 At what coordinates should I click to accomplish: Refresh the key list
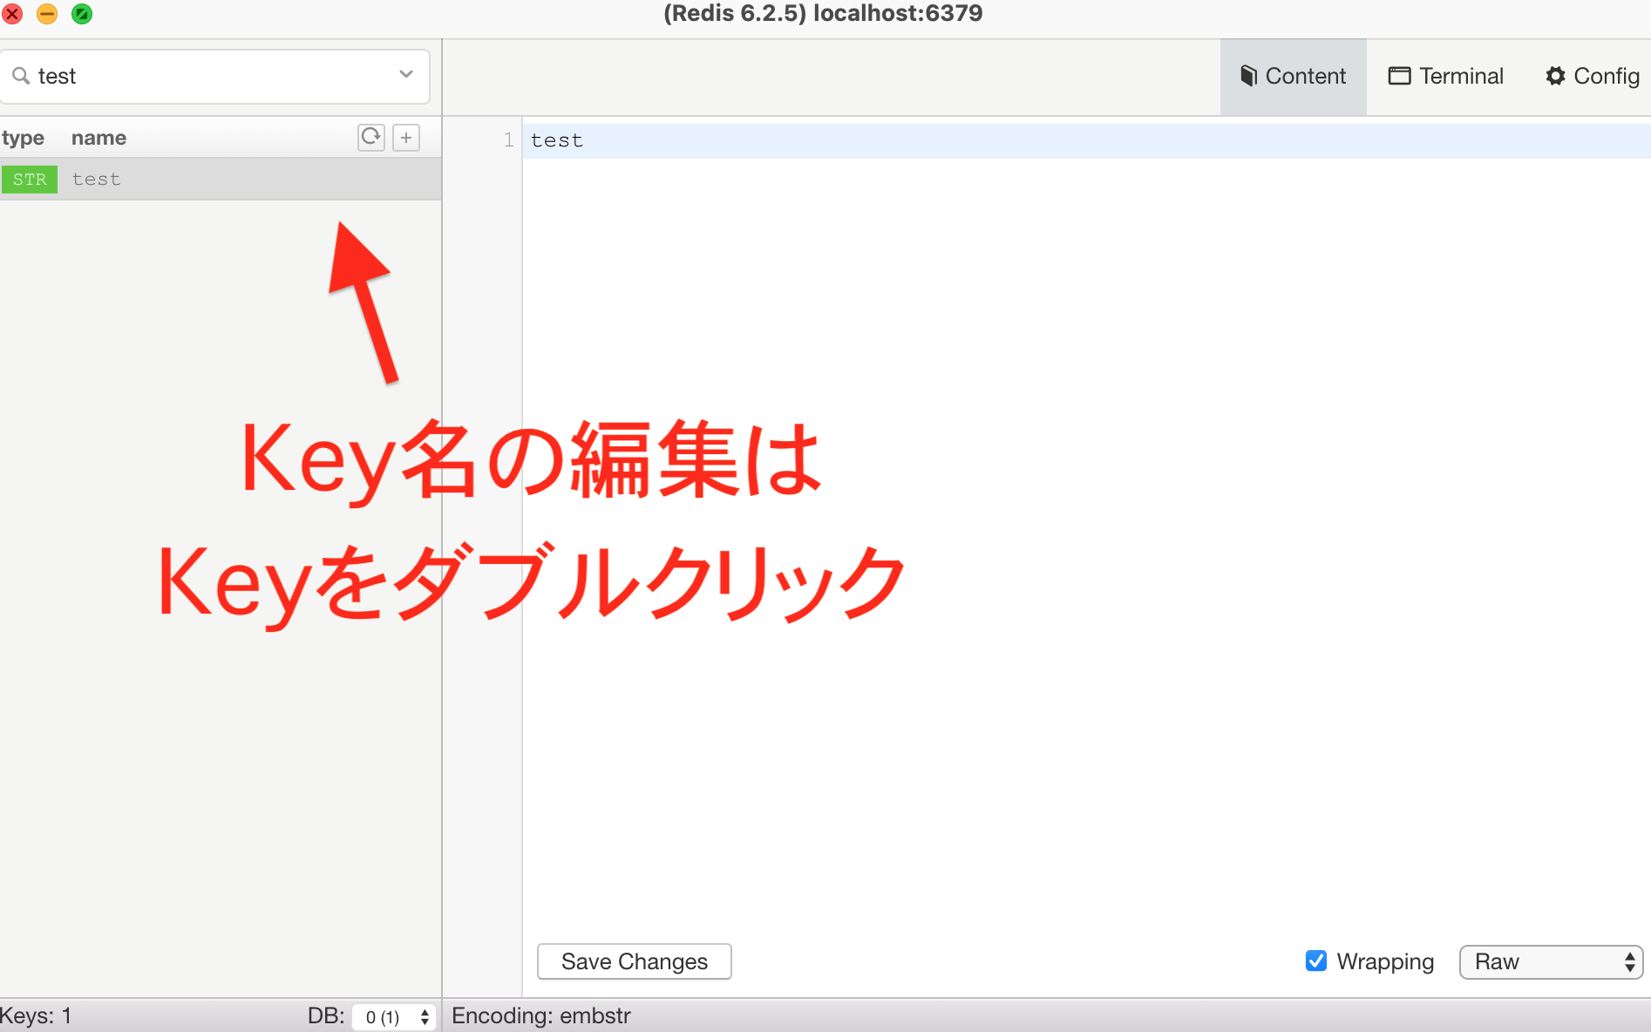coord(370,137)
